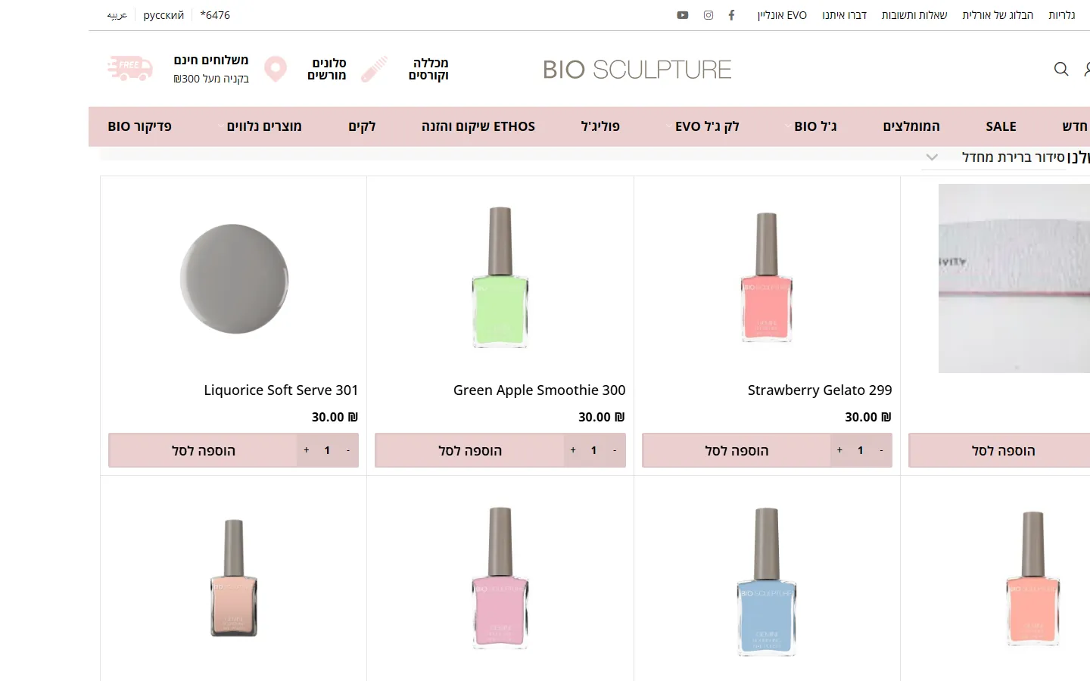Open the Facebook social icon
The image size is (1090, 681).
tap(731, 15)
